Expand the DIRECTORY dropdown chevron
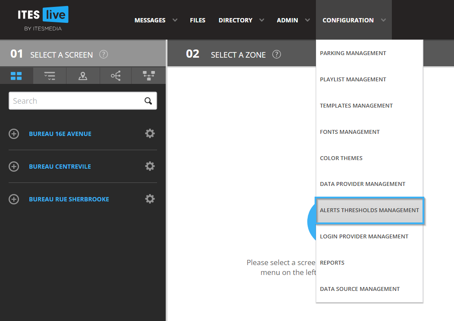 pyautogui.click(x=262, y=20)
